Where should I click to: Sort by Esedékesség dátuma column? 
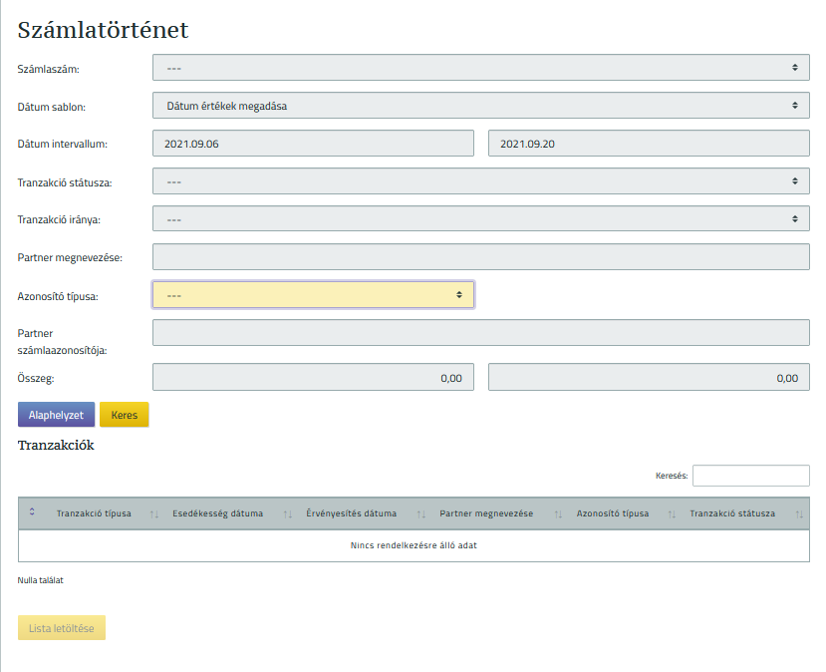click(217, 513)
